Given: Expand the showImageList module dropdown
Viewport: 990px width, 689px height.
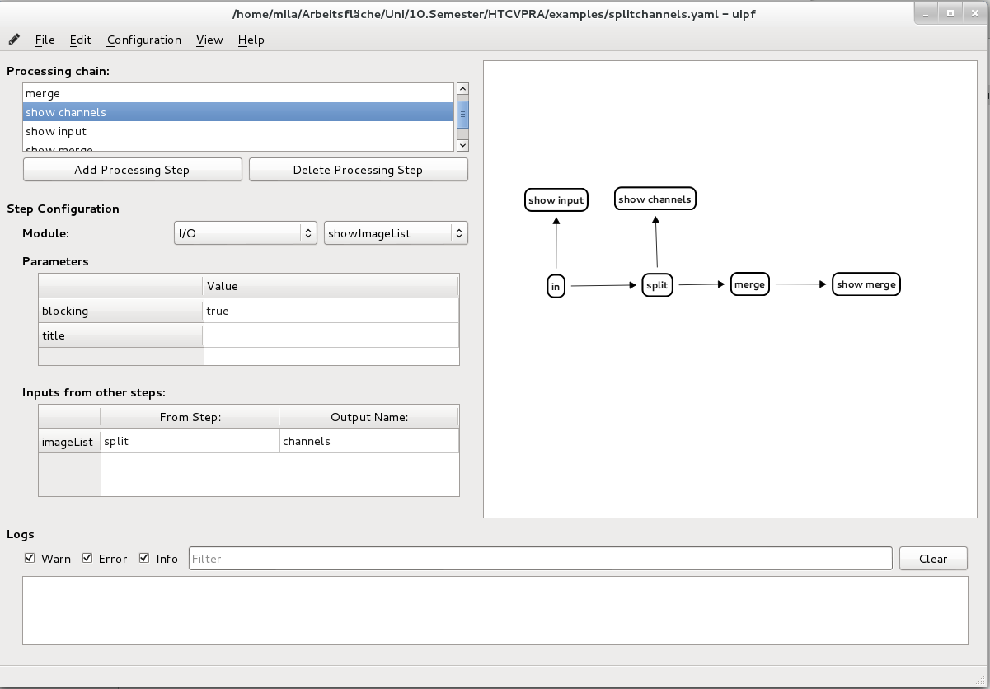Looking at the screenshot, I should [x=396, y=233].
